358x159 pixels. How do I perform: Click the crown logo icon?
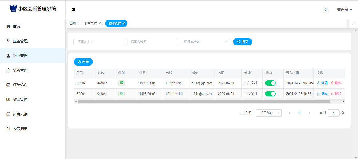click(13, 9)
